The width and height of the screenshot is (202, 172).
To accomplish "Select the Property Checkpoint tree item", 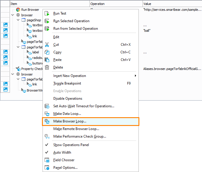I will point(32,69).
